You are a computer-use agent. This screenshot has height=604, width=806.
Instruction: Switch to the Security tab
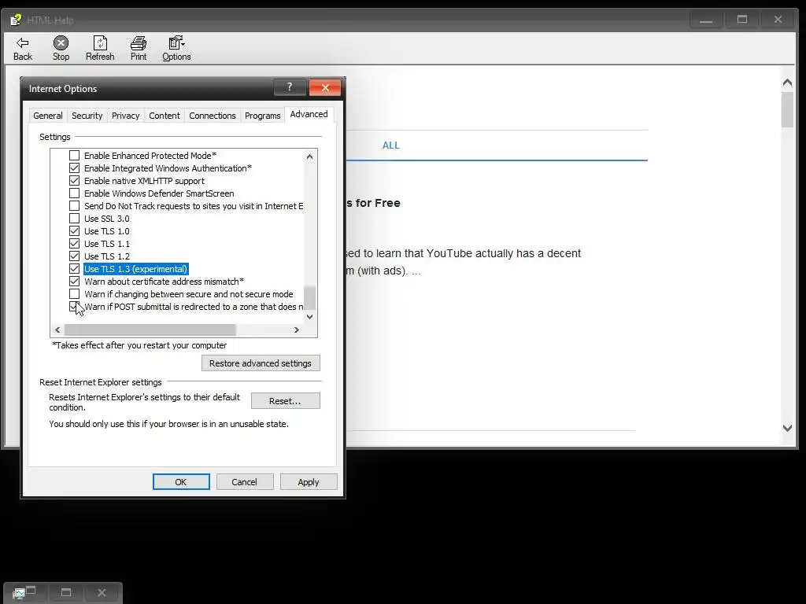click(x=87, y=116)
